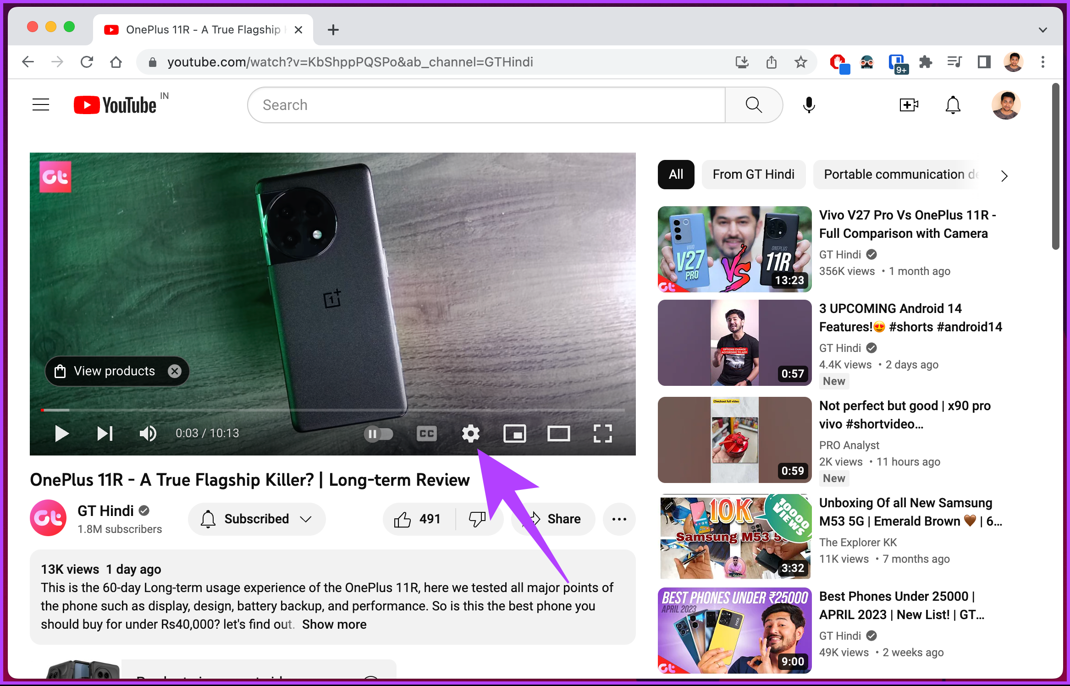Dislike this video
This screenshot has height=686, width=1070.
(477, 519)
